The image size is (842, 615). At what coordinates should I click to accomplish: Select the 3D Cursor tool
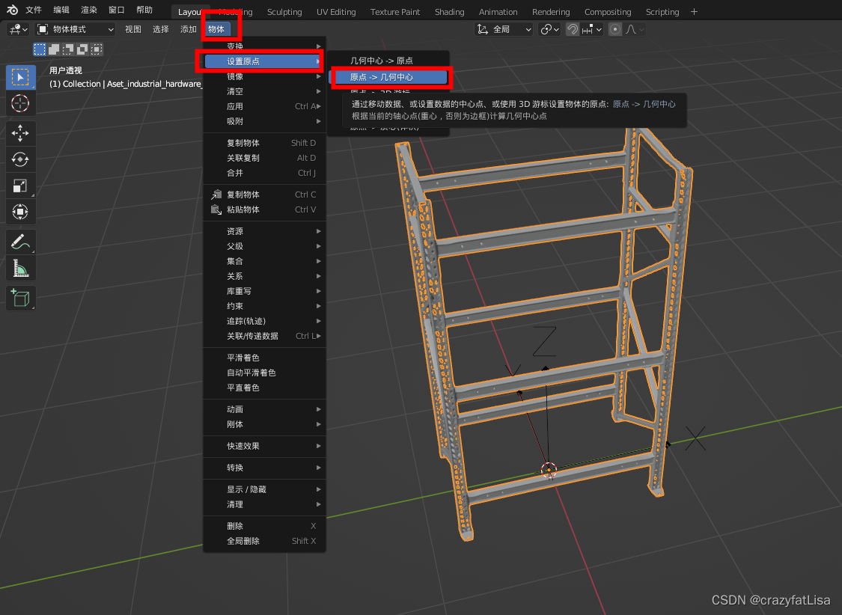(20, 104)
